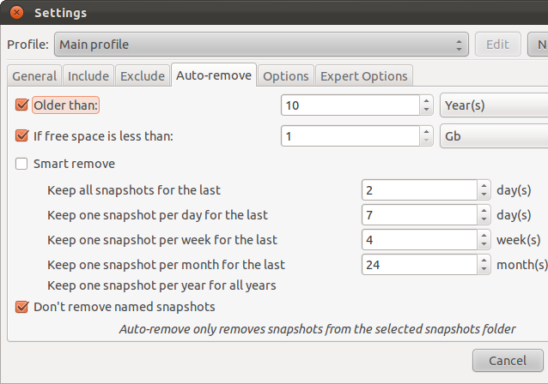The image size is (548, 384).
Task: Open the Expert Options tab
Action: (x=364, y=76)
